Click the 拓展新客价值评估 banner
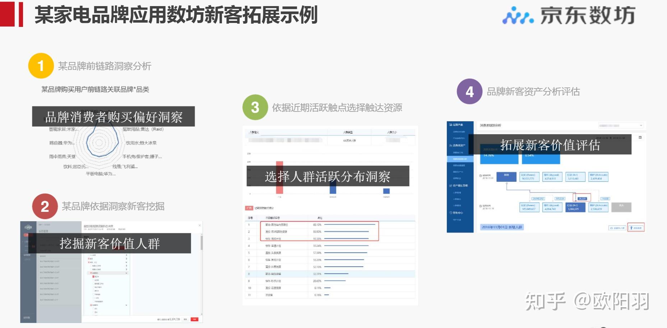 (x=550, y=145)
